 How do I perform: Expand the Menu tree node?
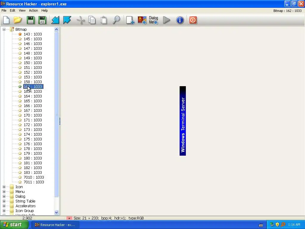coord(4,192)
